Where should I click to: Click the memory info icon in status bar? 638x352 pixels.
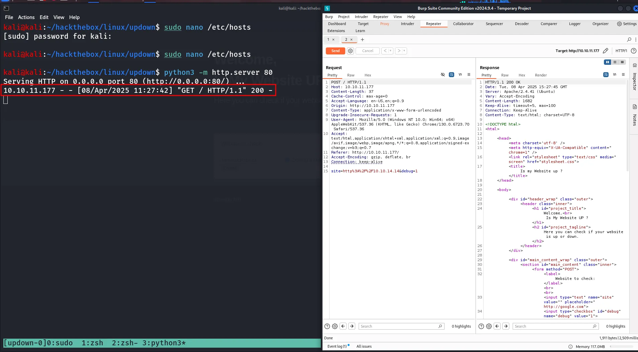tap(570, 347)
